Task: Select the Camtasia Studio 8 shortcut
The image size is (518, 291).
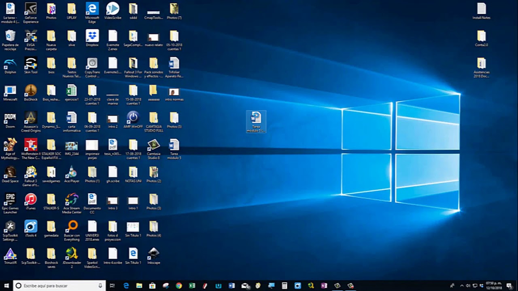Action: tap(153, 149)
